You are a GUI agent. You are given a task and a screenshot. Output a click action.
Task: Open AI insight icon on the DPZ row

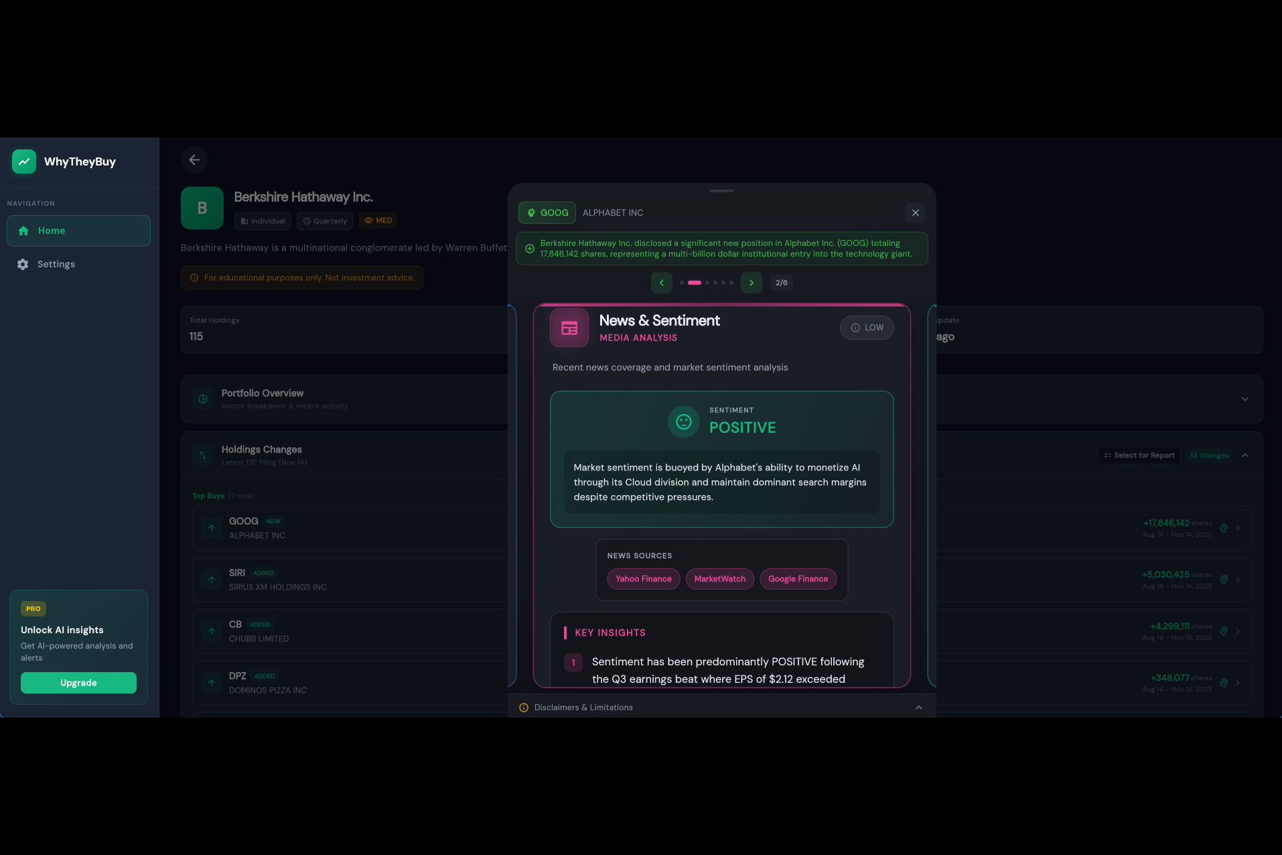pos(1224,683)
